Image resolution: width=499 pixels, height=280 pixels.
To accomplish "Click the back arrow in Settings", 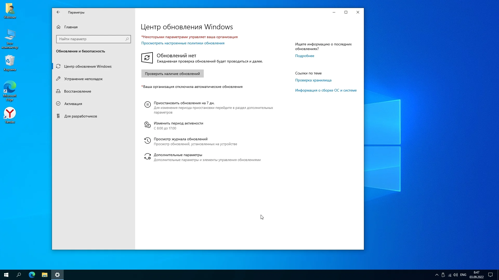I will pyautogui.click(x=58, y=12).
